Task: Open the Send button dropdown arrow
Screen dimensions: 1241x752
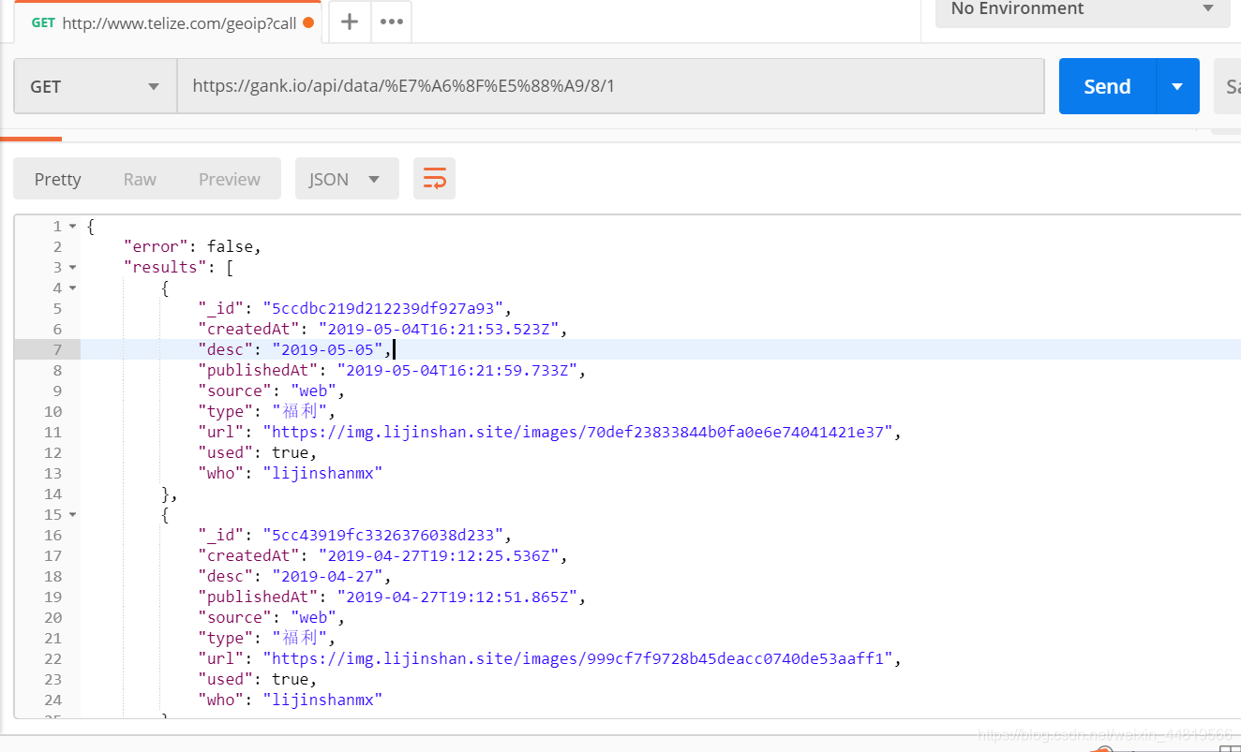Action: pyautogui.click(x=1178, y=86)
